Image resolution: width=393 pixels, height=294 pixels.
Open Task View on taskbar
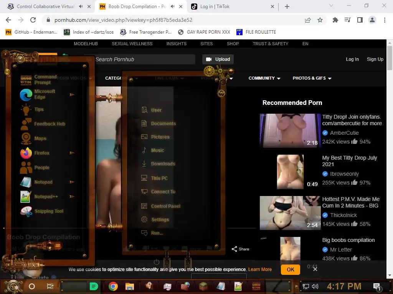(x=50, y=286)
